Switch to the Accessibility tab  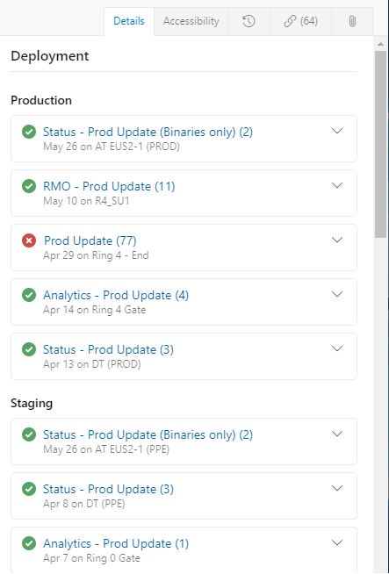(191, 21)
